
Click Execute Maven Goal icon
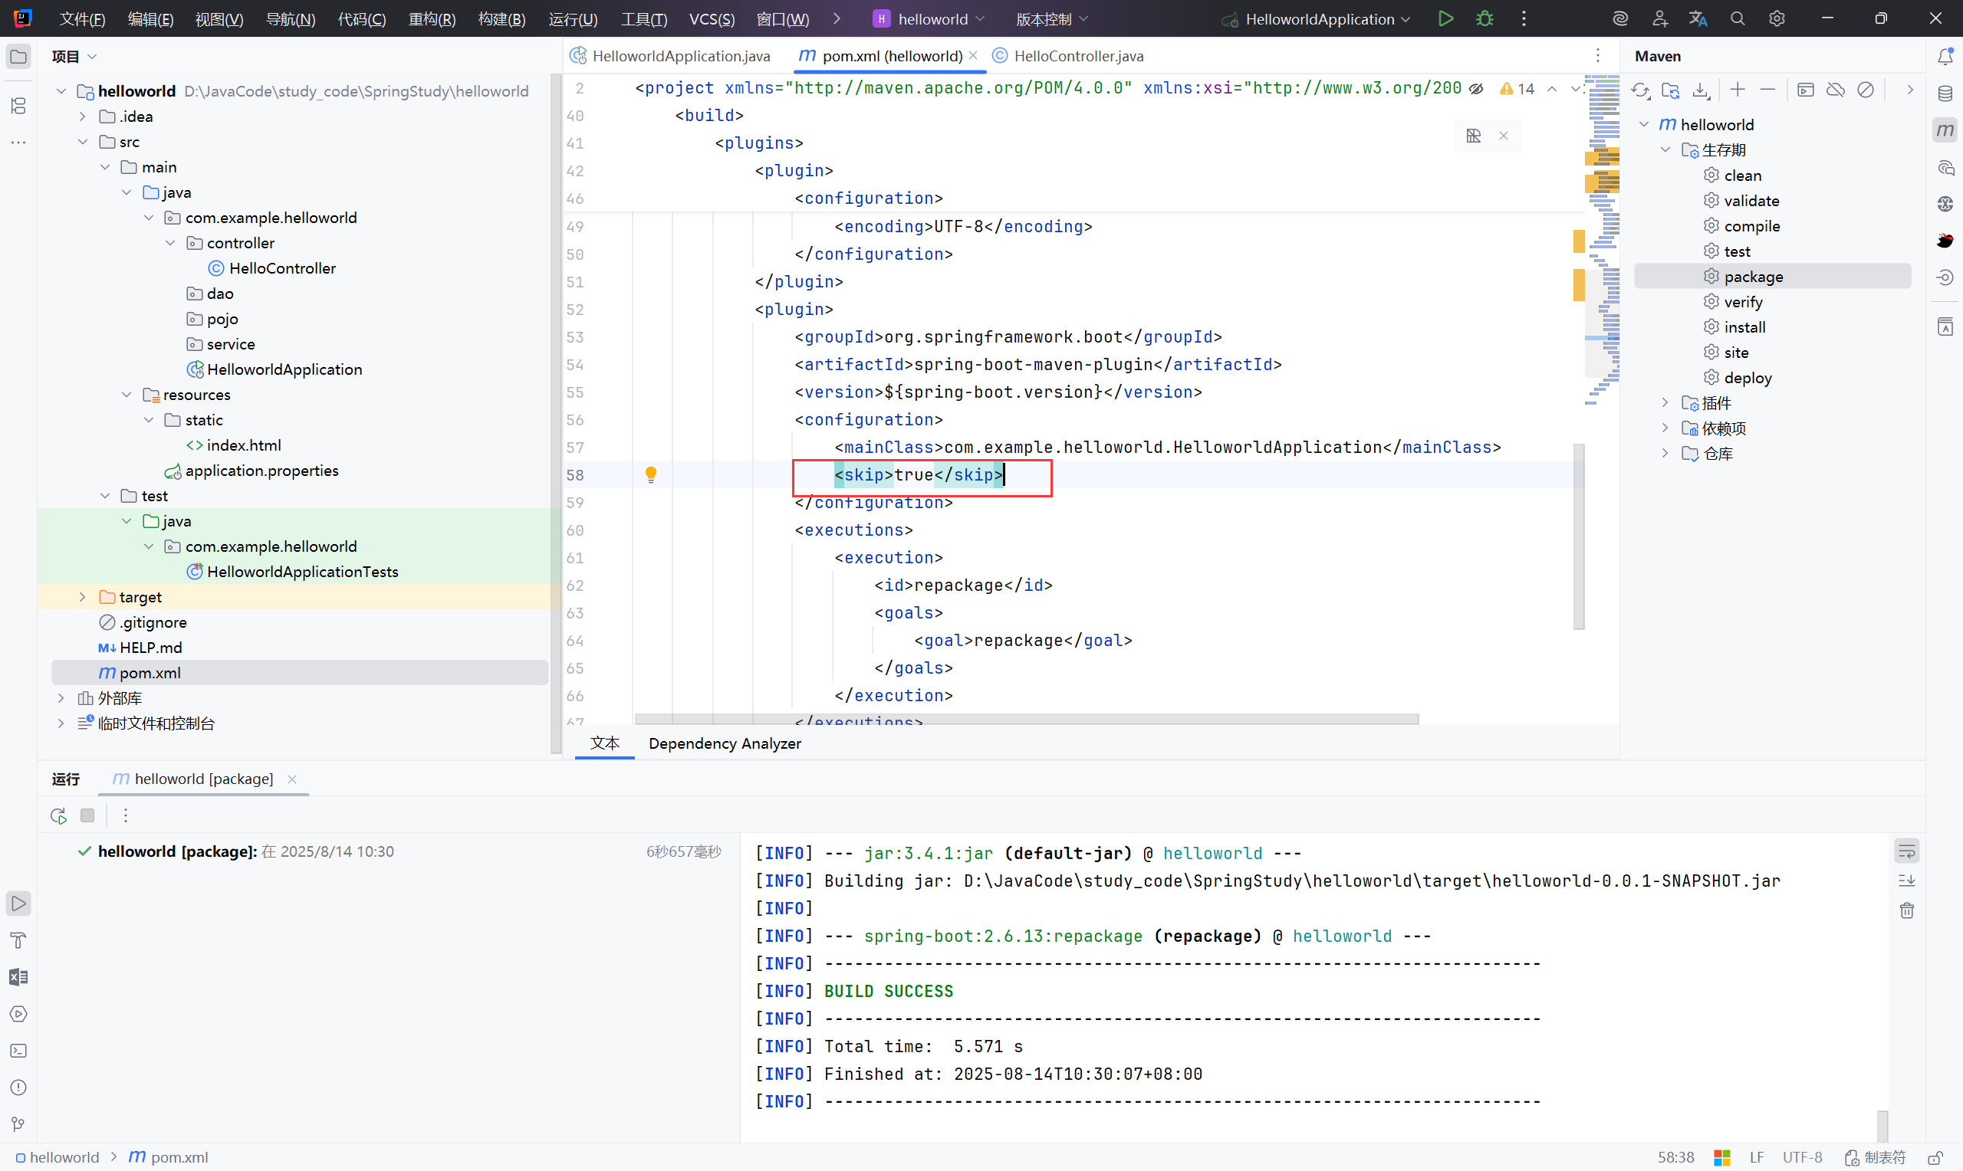(1805, 90)
